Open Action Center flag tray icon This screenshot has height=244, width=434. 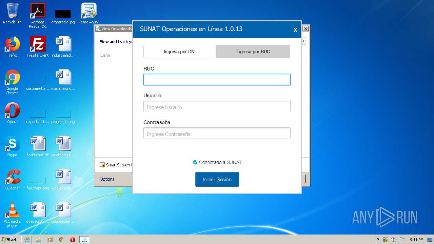(402, 240)
